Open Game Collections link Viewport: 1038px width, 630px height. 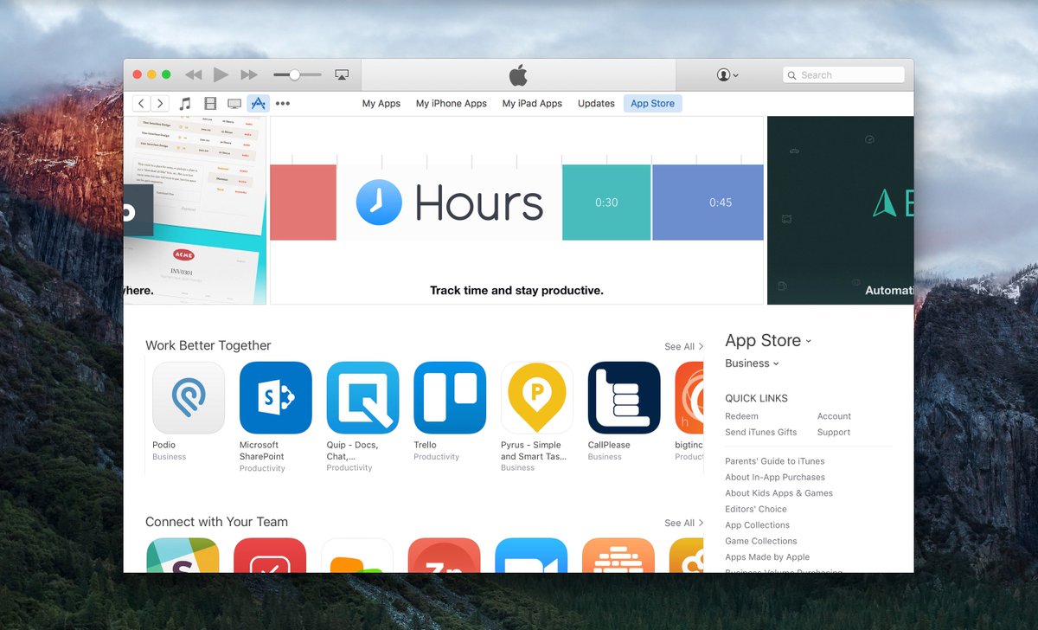pyautogui.click(x=761, y=541)
